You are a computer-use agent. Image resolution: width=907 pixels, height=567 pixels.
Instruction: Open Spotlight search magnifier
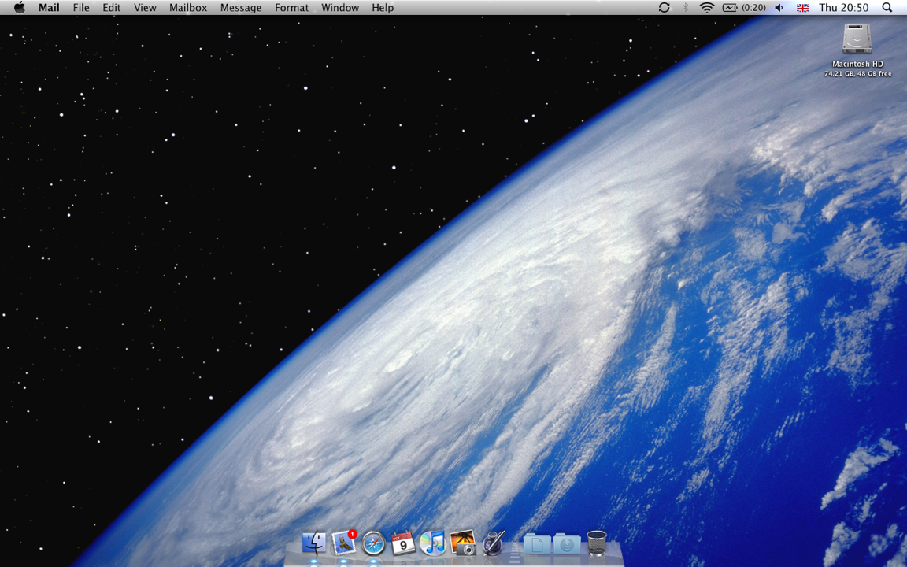887,8
